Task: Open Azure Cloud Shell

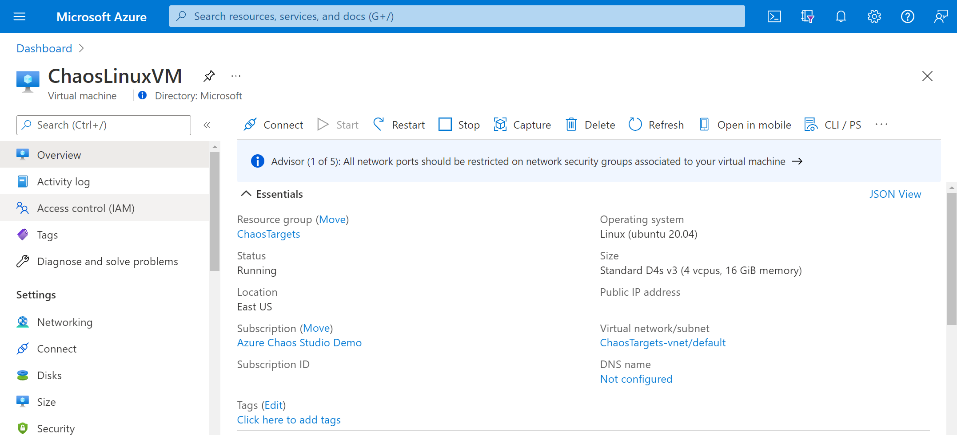Action: click(774, 16)
